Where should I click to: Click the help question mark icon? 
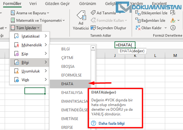(94, 123)
